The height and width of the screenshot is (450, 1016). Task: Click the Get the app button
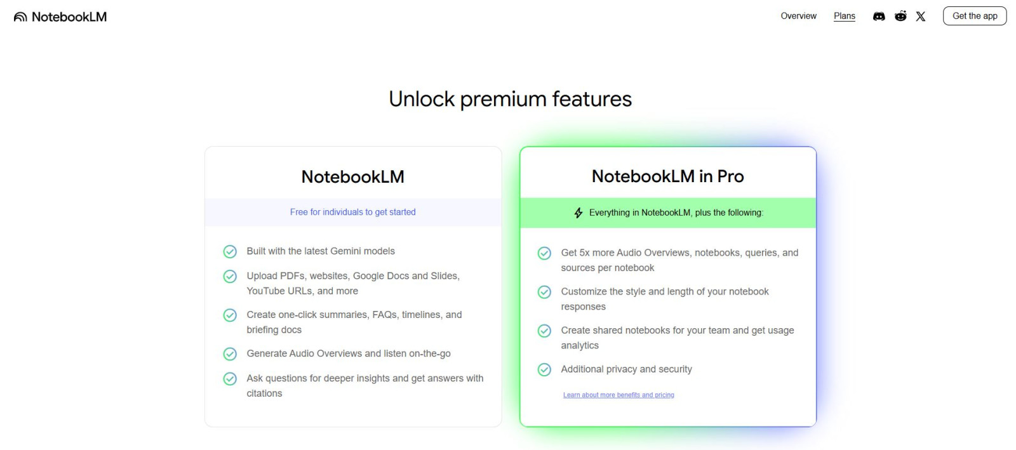coord(974,16)
